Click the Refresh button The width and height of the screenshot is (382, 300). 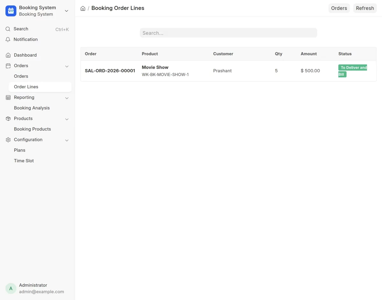(365, 8)
